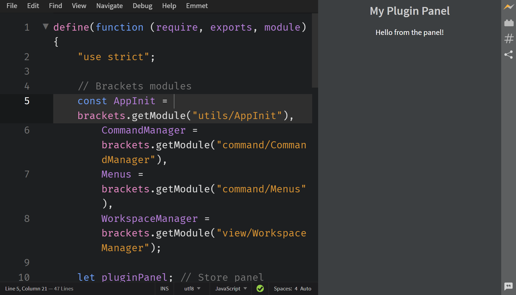Open the Navigate menu
Screen dimensions: 516x295
109,6
